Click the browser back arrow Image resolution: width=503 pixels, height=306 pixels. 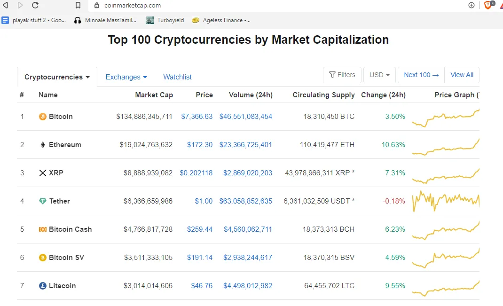click(6, 5)
